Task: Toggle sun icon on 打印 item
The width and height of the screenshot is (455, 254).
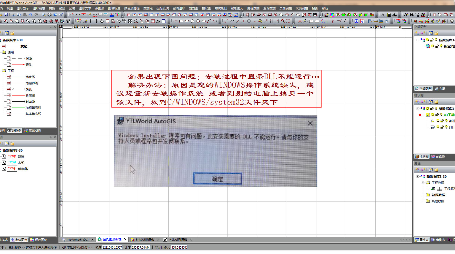Action: pos(438,127)
